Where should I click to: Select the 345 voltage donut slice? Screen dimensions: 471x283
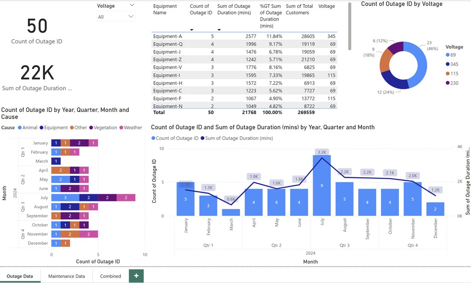[394, 81]
